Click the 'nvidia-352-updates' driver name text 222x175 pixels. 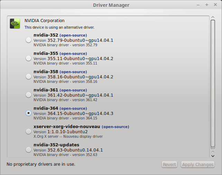56,145
